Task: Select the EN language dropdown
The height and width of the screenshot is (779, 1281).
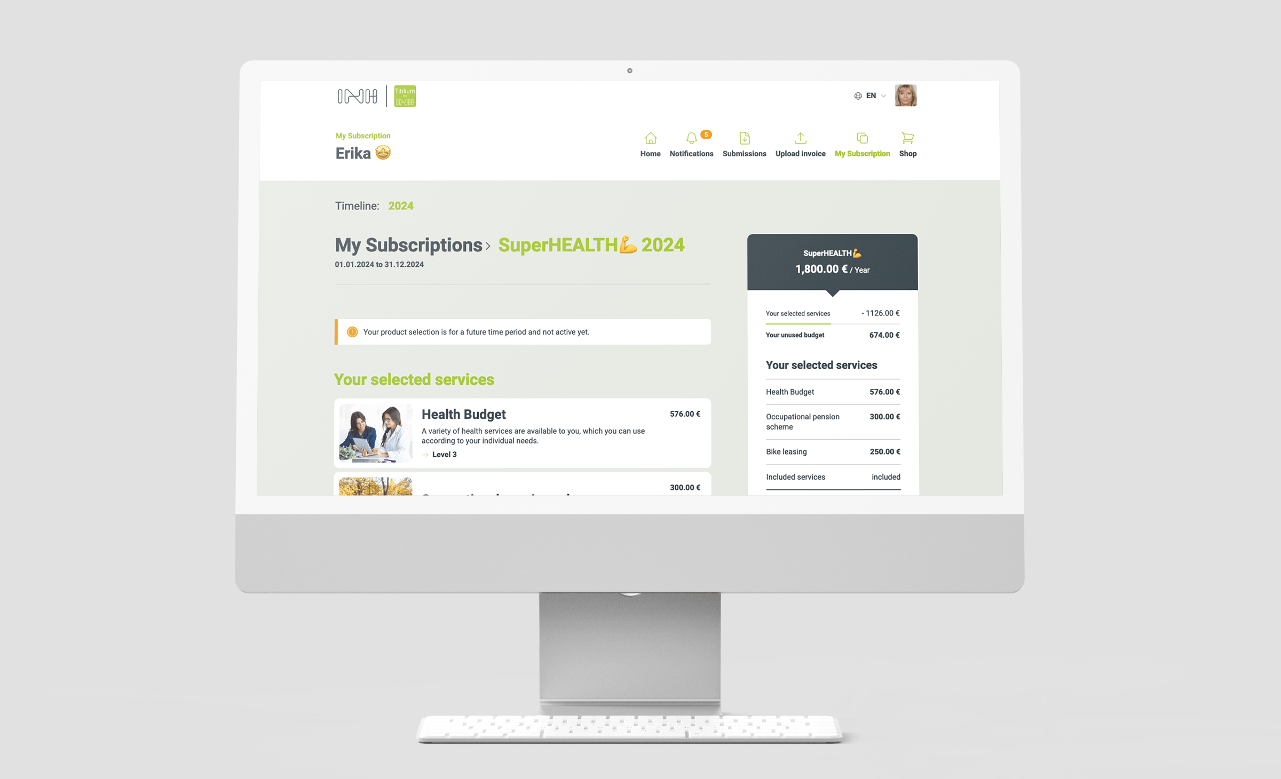Action: 870,95
